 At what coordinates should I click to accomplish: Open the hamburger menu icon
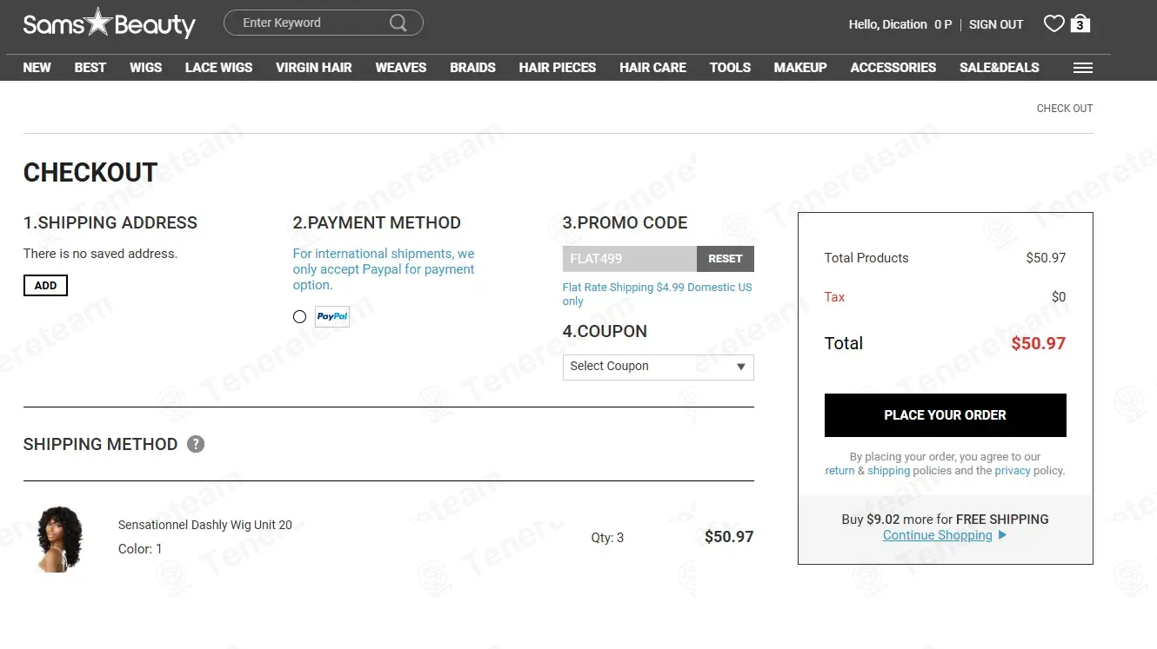tap(1082, 68)
